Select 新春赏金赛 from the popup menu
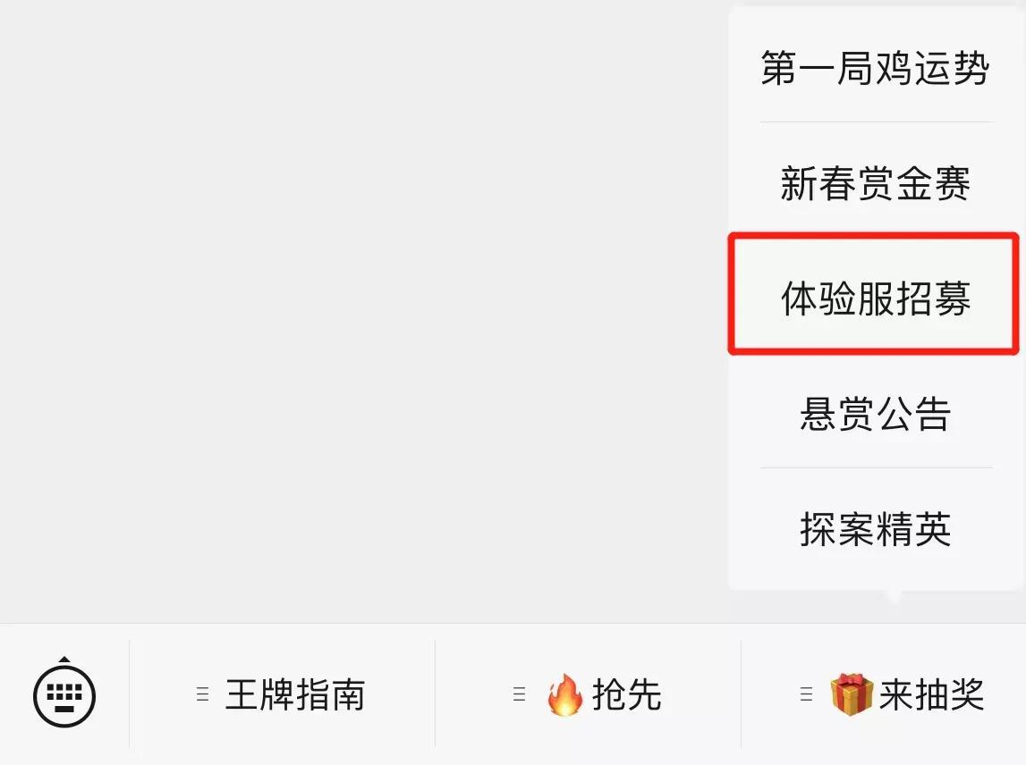This screenshot has width=1026, height=765. (x=875, y=183)
